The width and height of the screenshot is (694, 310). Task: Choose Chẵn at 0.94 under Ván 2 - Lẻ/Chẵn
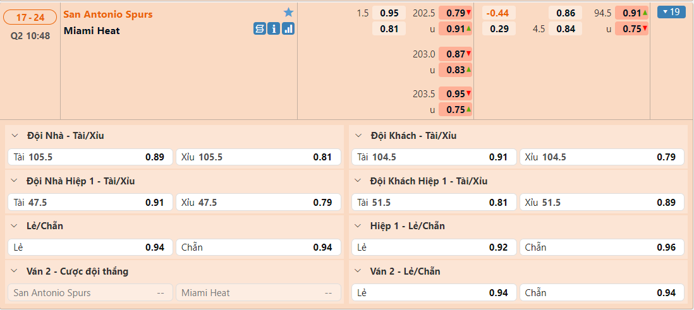(x=601, y=293)
